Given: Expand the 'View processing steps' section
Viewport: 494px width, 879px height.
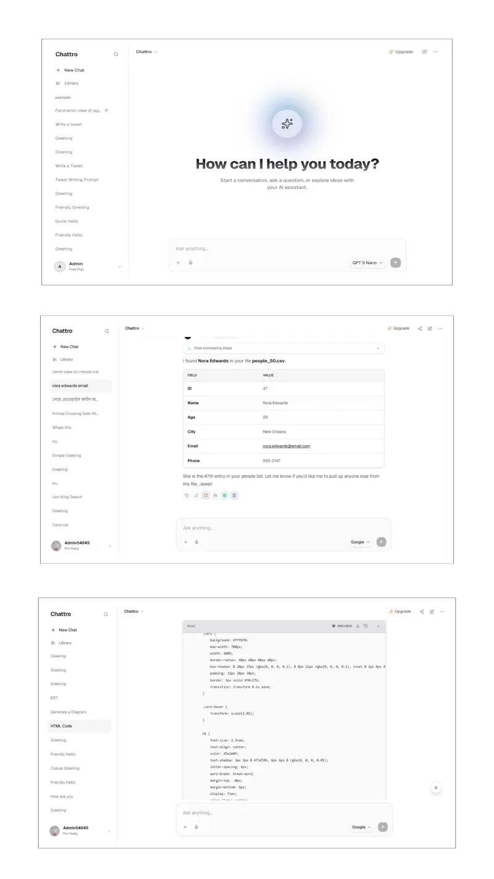Looking at the screenshot, I should pos(283,348).
